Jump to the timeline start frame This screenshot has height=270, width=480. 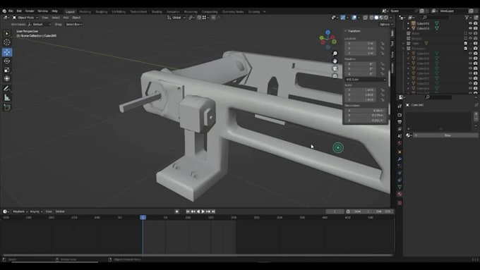188,211
